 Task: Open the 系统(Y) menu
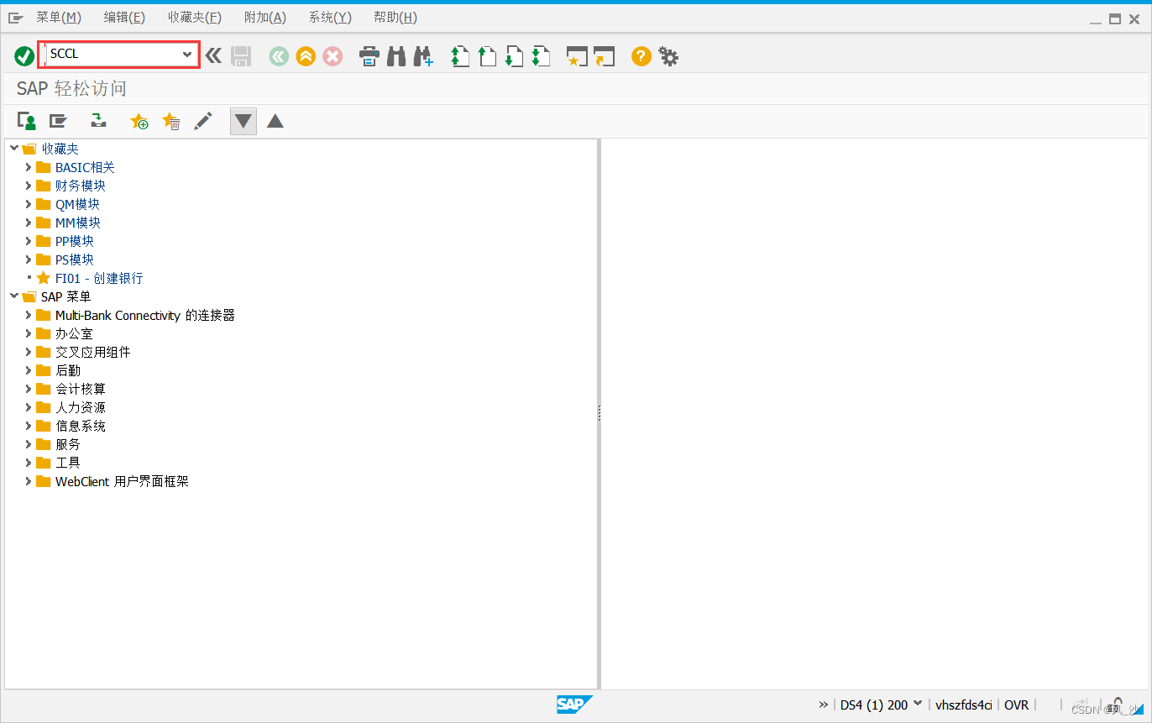tap(330, 18)
